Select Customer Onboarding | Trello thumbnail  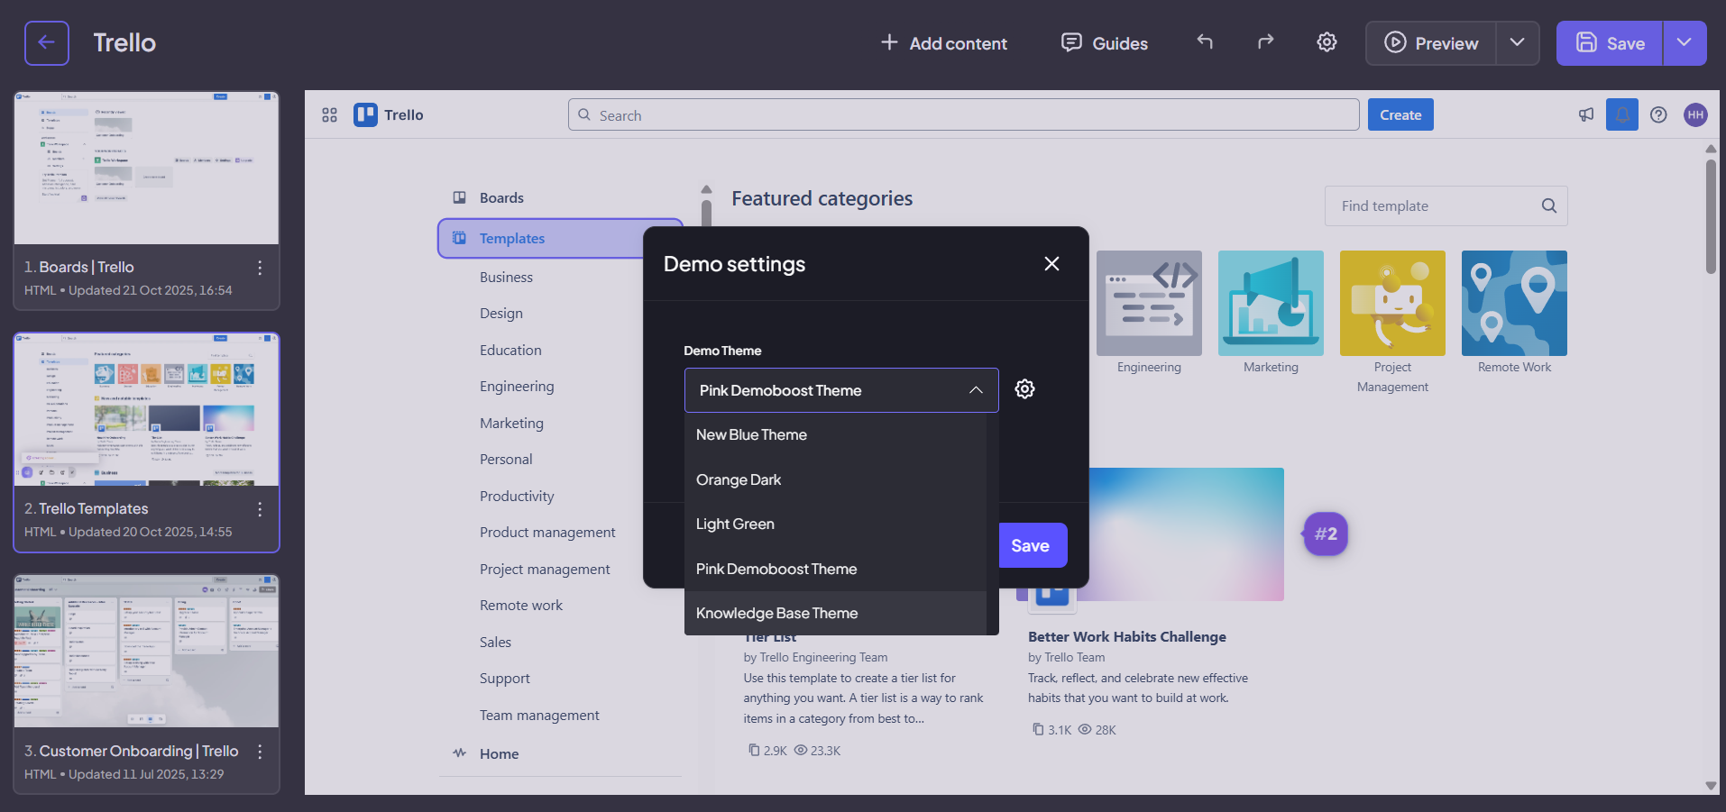coord(146,652)
